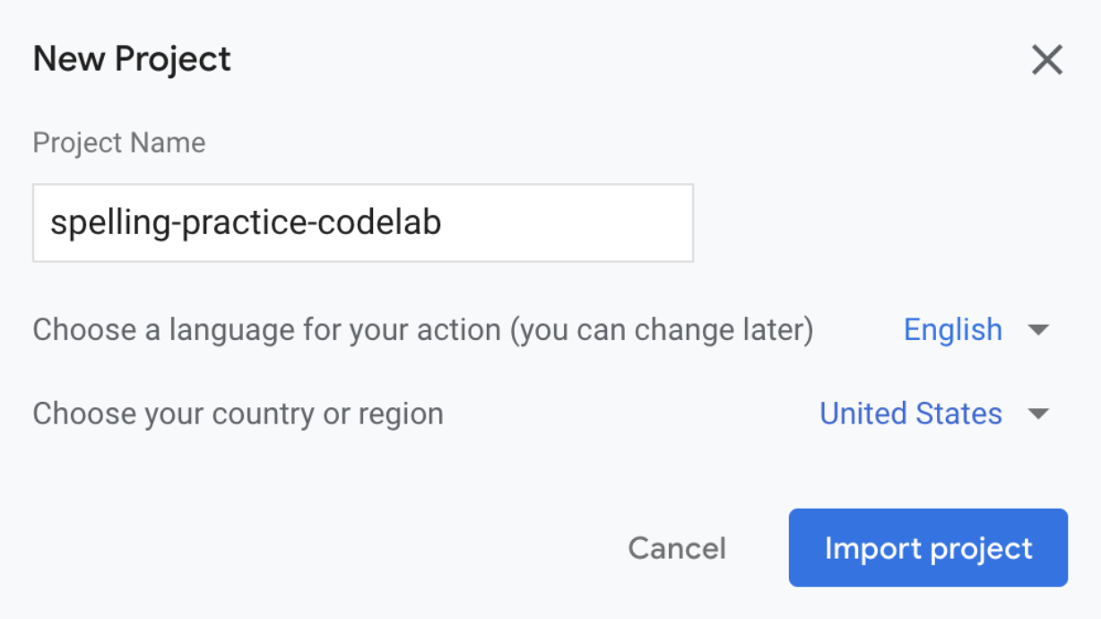Screen dimensions: 1101x619
Task: Open the United States country dropdown
Action: click(911, 414)
